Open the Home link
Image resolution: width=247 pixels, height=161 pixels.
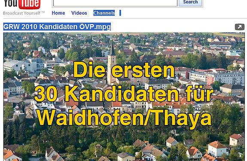58,13
